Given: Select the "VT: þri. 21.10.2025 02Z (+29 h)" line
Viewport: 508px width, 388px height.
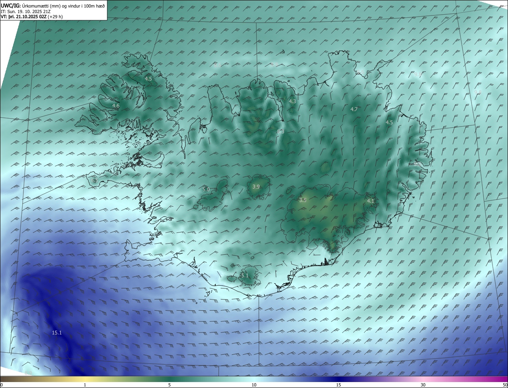Looking at the screenshot, I should point(32,17).
